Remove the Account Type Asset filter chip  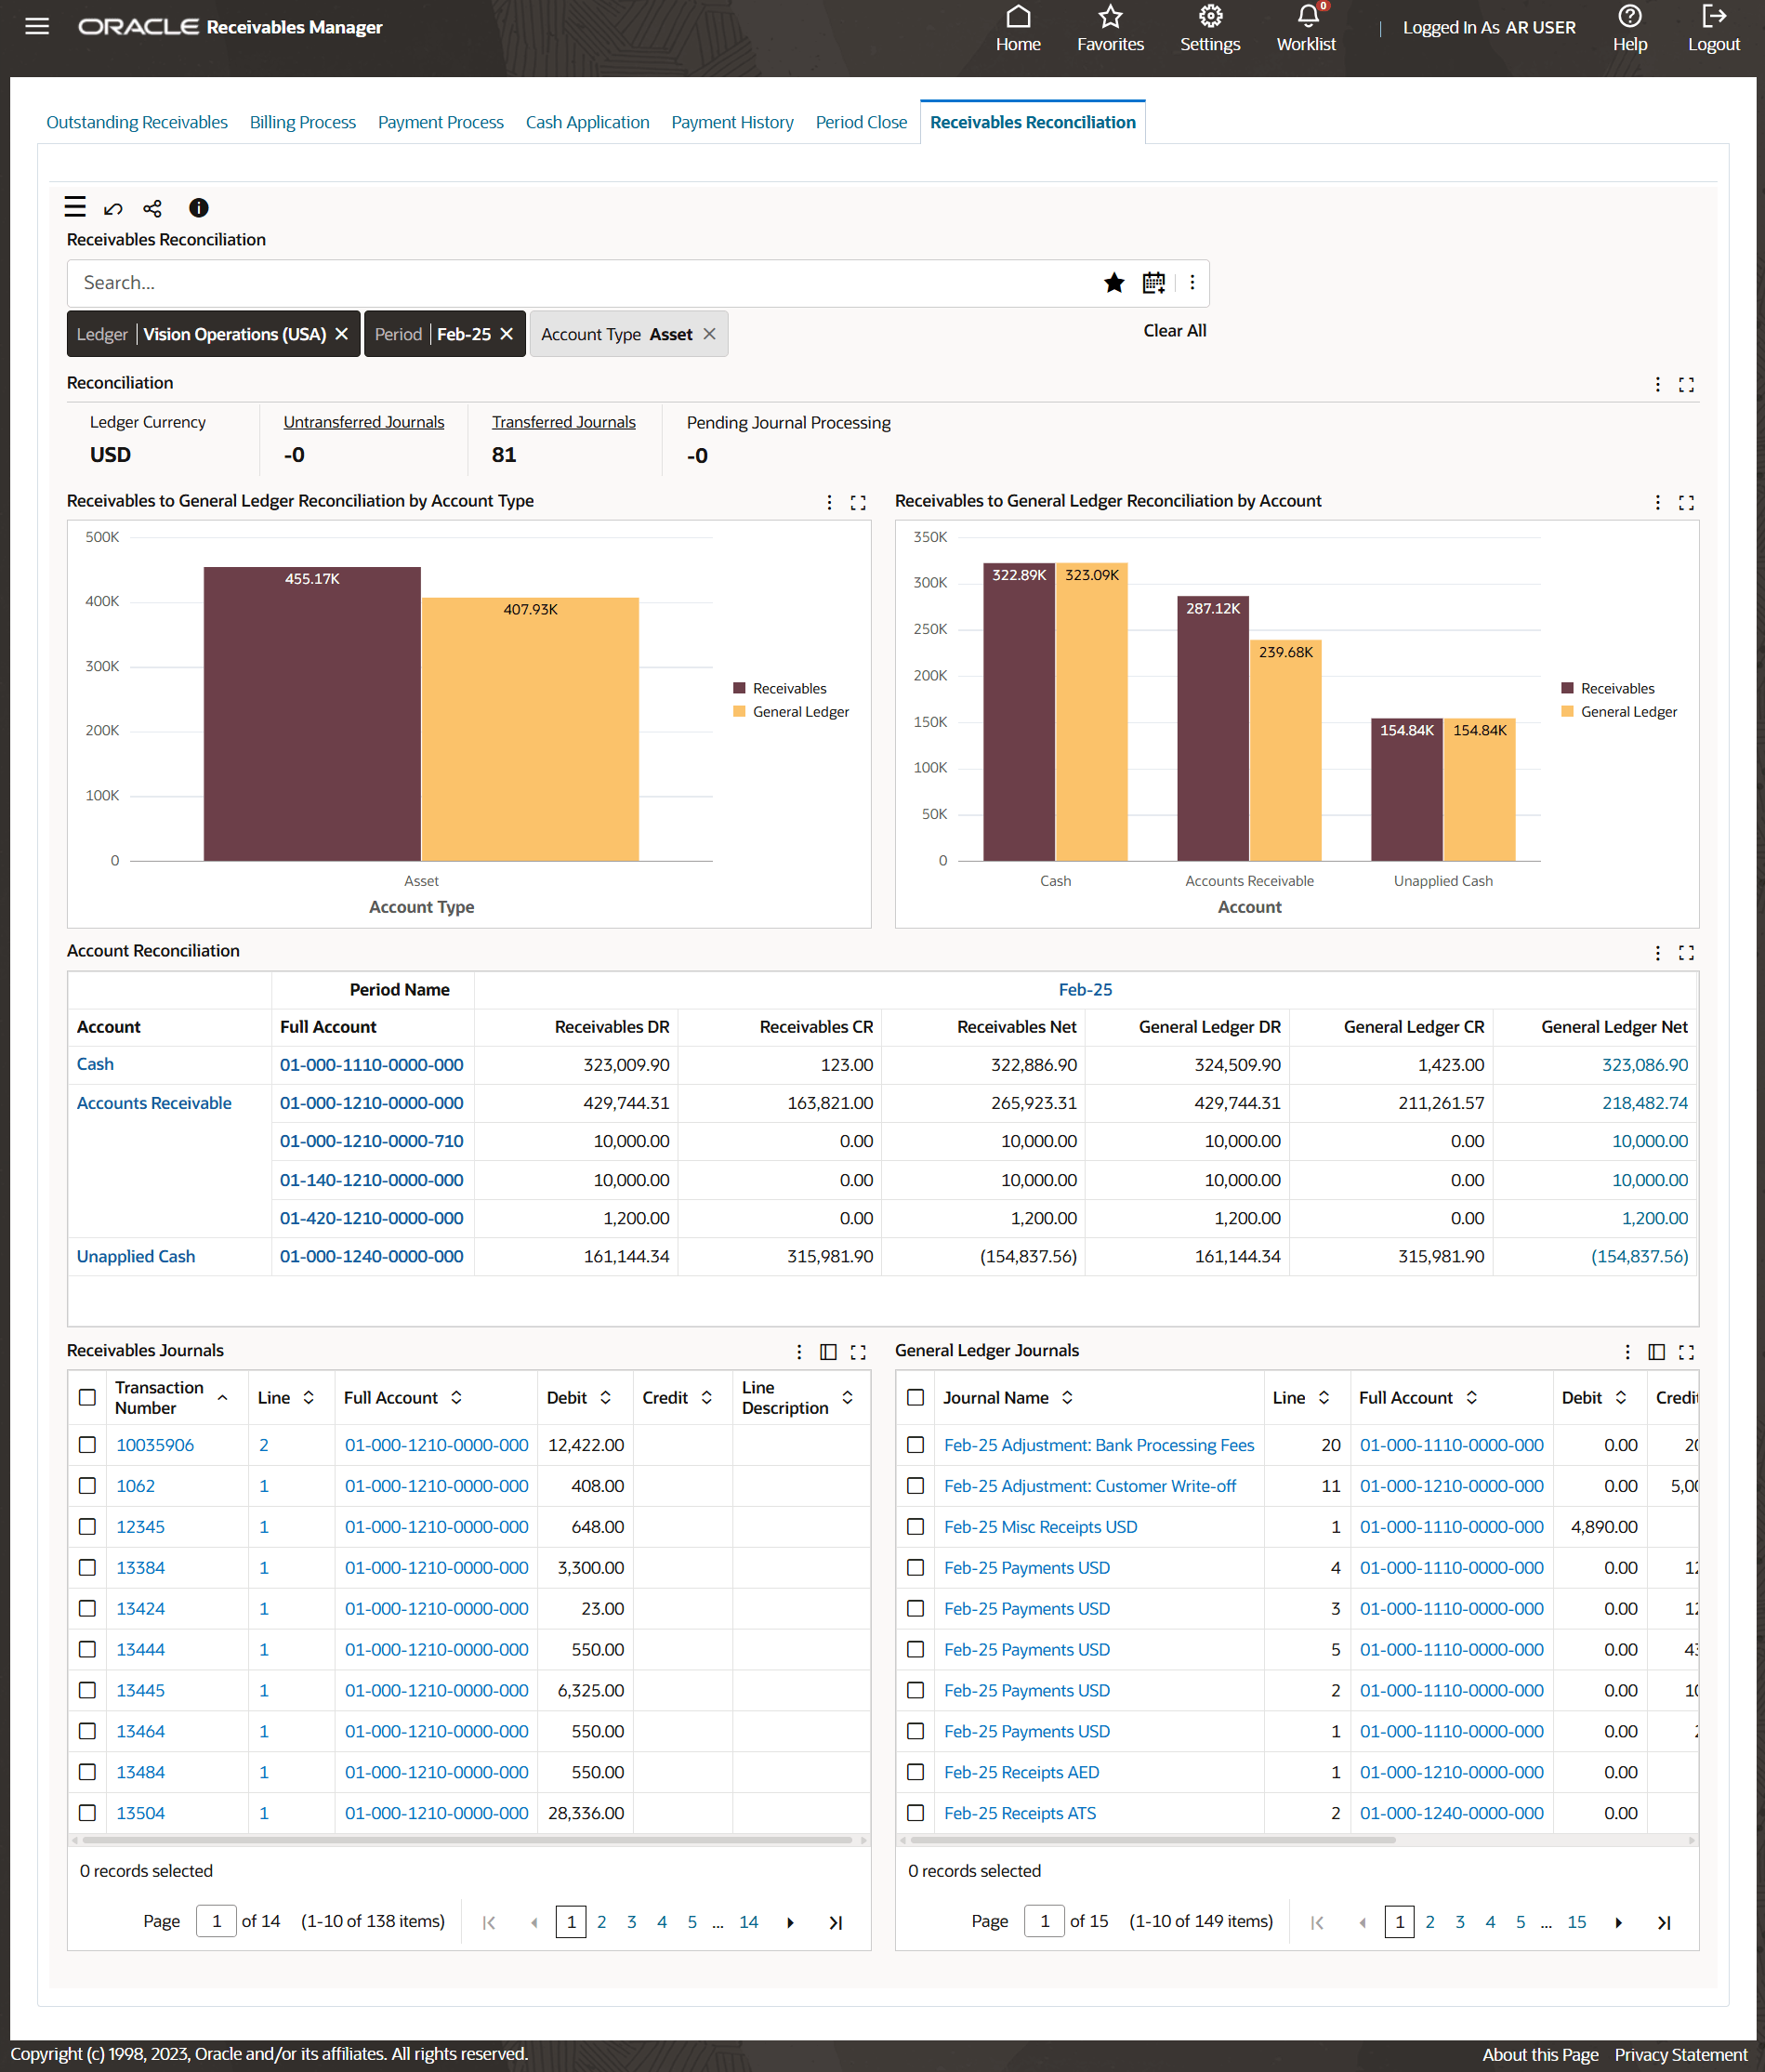[709, 334]
